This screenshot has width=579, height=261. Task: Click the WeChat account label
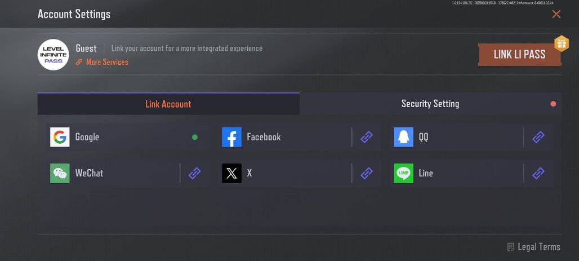(x=89, y=173)
